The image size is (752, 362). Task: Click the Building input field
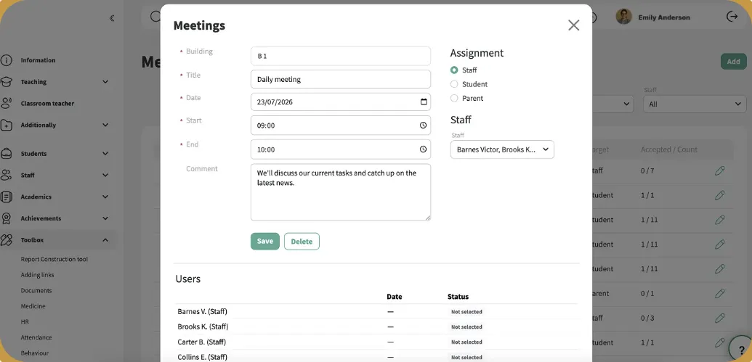pyautogui.click(x=341, y=56)
